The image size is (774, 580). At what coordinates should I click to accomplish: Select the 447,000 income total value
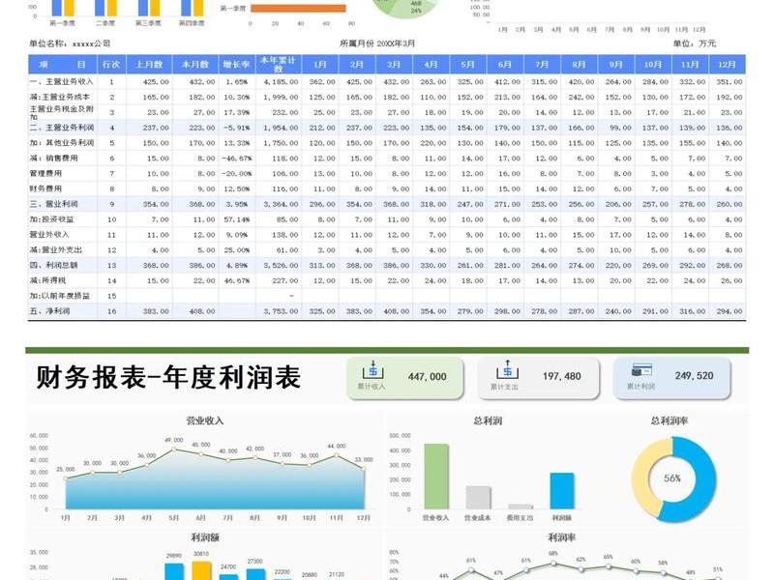(x=427, y=376)
